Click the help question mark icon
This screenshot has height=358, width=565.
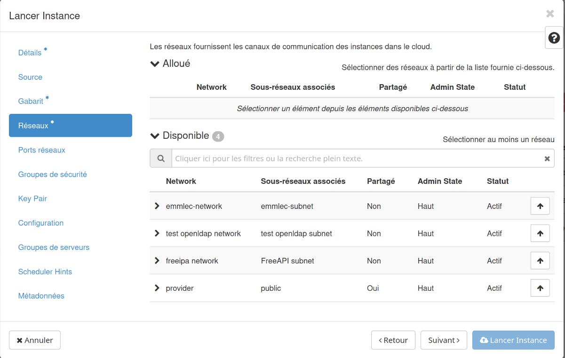554,38
